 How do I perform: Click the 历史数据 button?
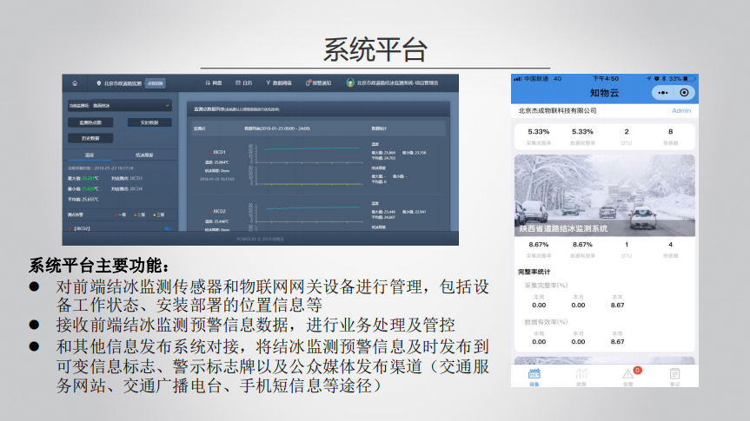pos(90,138)
